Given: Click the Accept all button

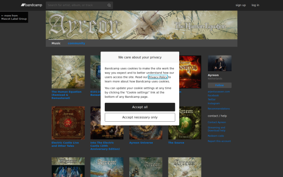Looking at the screenshot, I should tap(140, 107).
